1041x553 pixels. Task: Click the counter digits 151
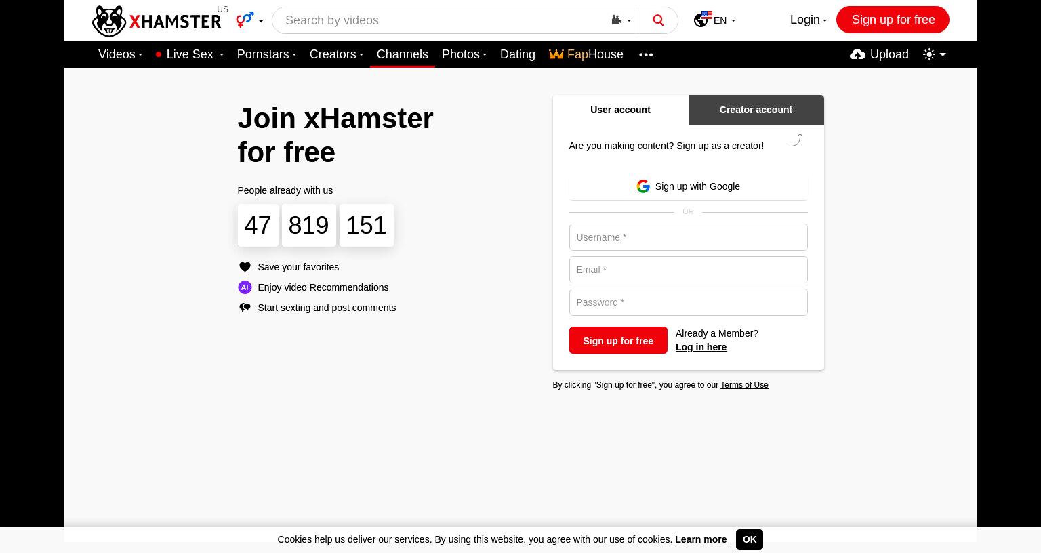(366, 225)
